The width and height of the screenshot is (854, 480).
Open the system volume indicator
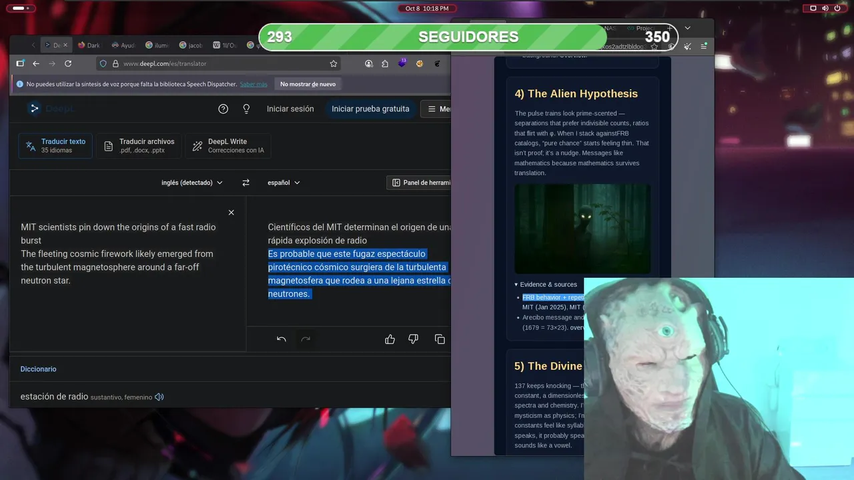click(825, 8)
